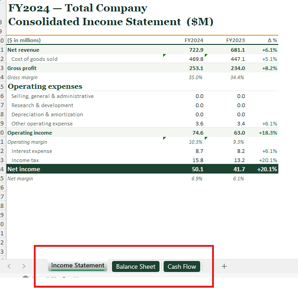Click the Δ % column header
The height and width of the screenshot is (288, 298).
[272, 40]
